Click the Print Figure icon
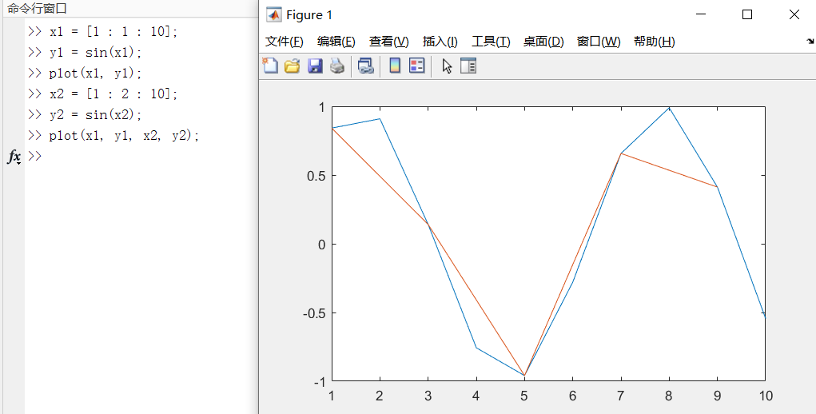 337,66
